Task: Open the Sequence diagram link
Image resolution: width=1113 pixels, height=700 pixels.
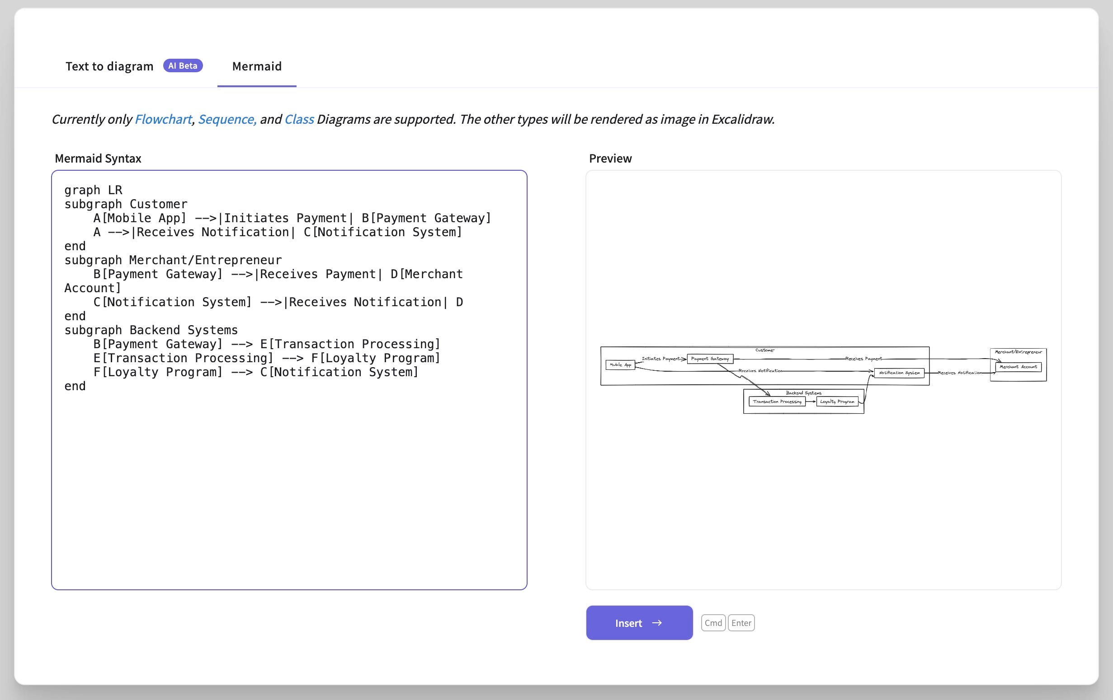Action: (226, 119)
